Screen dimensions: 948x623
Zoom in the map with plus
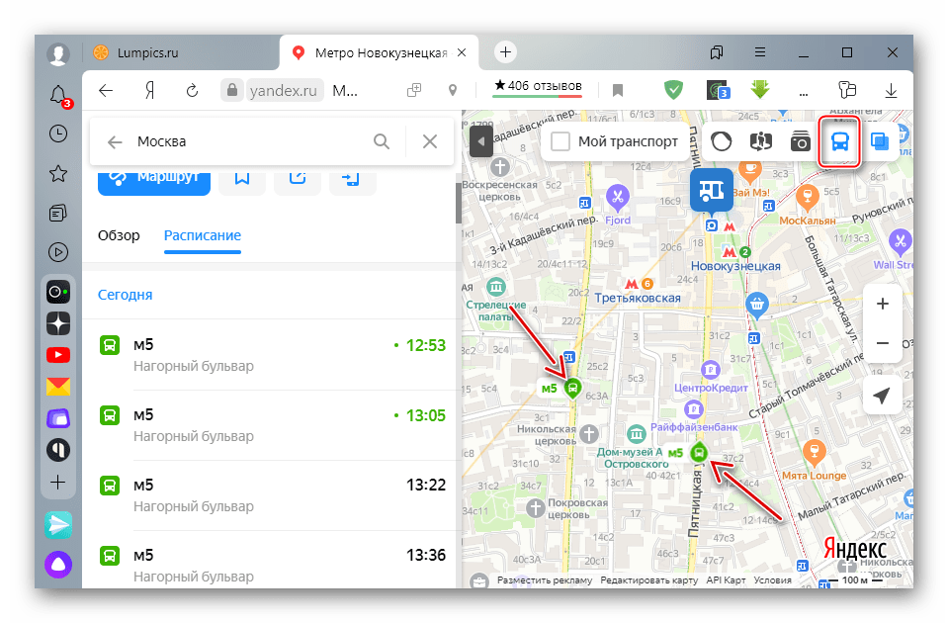(882, 304)
